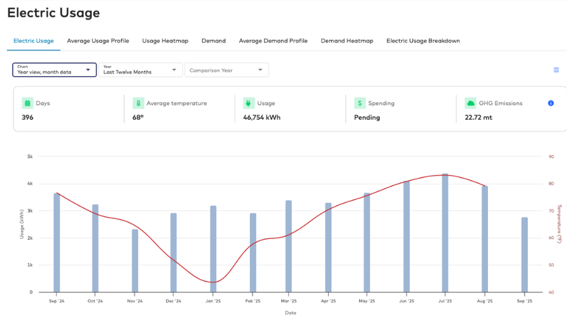Image resolution: width=571 pixels, height=317 pixels.
Task: Open the Demand Heatmap tab
Action: (x=346, y=41)
